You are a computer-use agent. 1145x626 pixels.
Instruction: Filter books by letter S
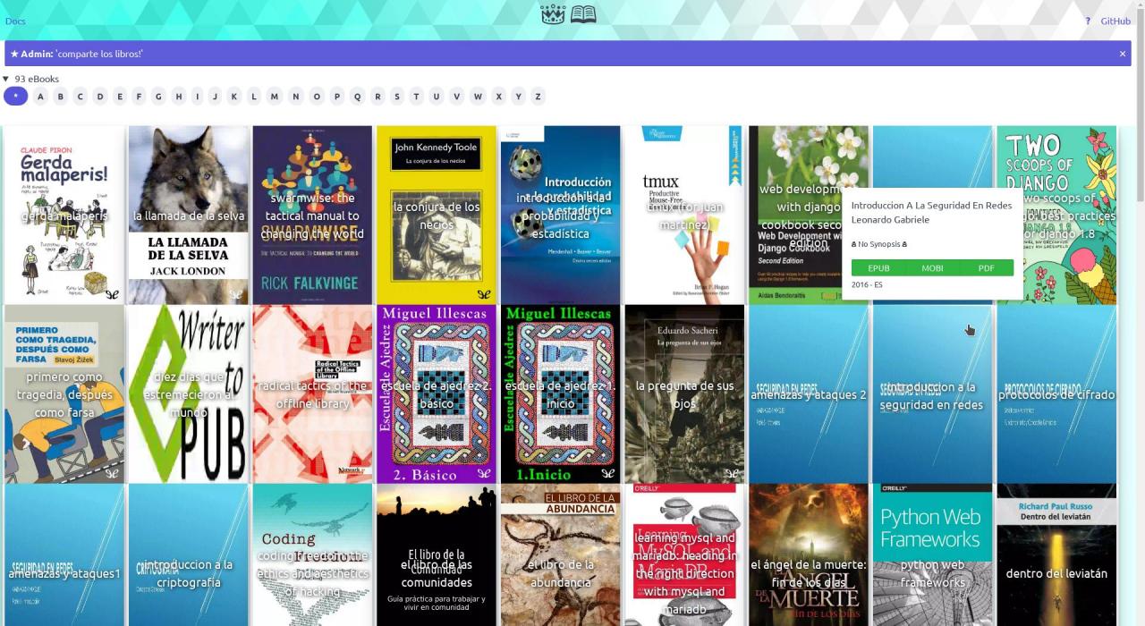coord(396,97)
